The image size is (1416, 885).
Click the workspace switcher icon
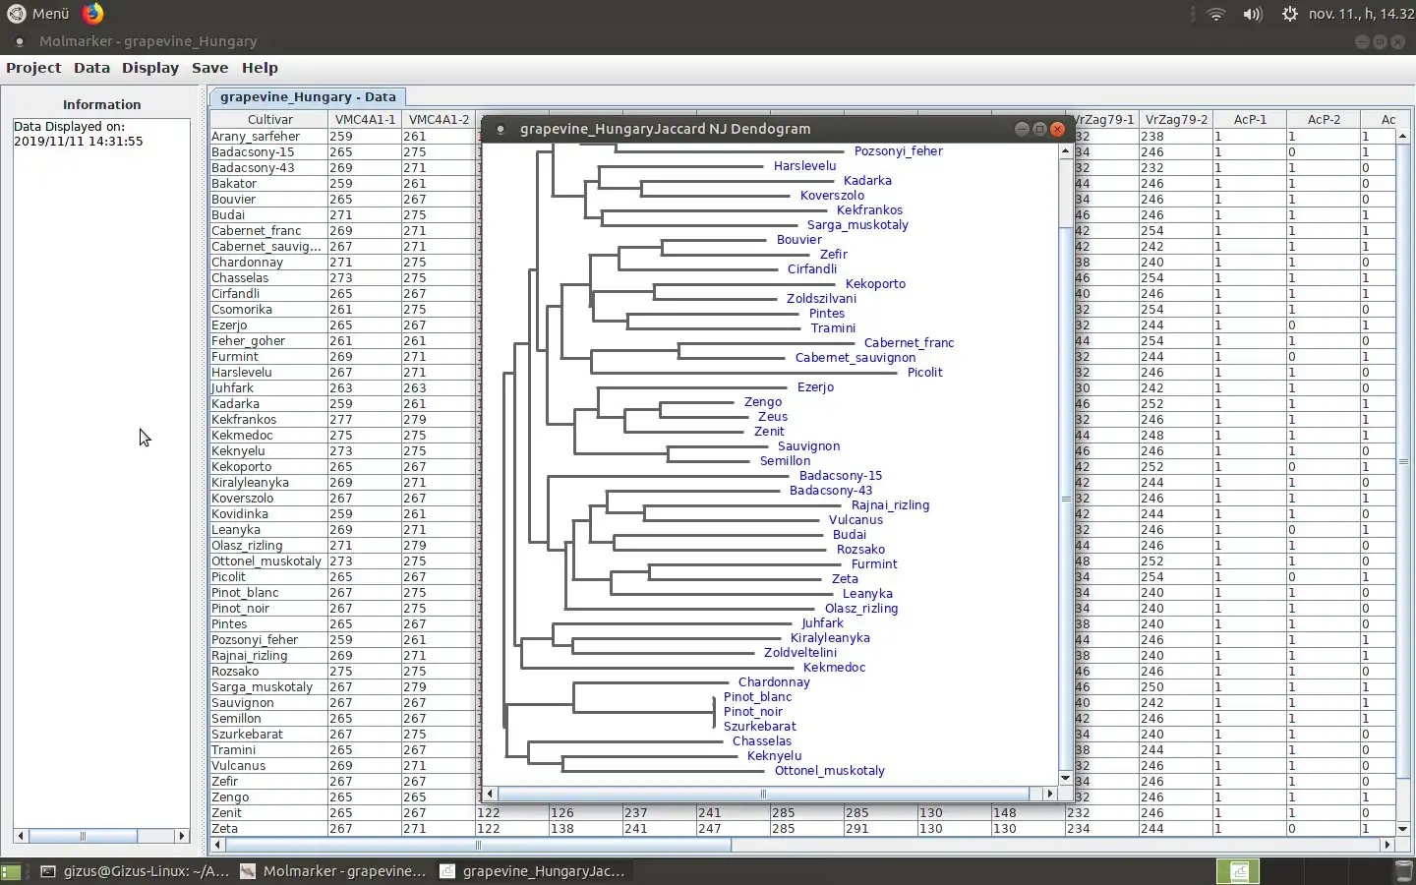pos(1237,871)
